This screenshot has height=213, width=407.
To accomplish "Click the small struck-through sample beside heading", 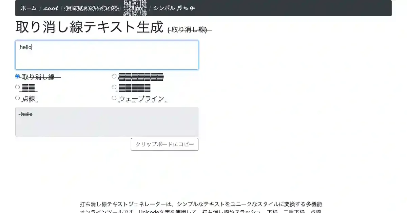I will [x=189, y=30].
